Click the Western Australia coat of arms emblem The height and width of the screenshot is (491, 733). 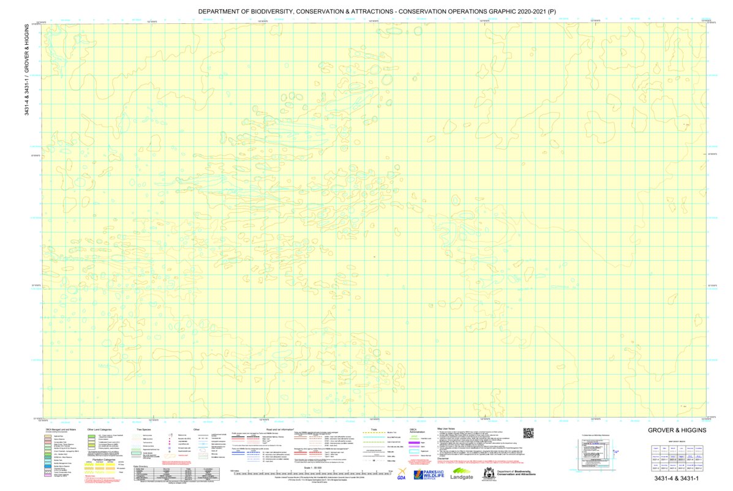[x=488, y=473]
